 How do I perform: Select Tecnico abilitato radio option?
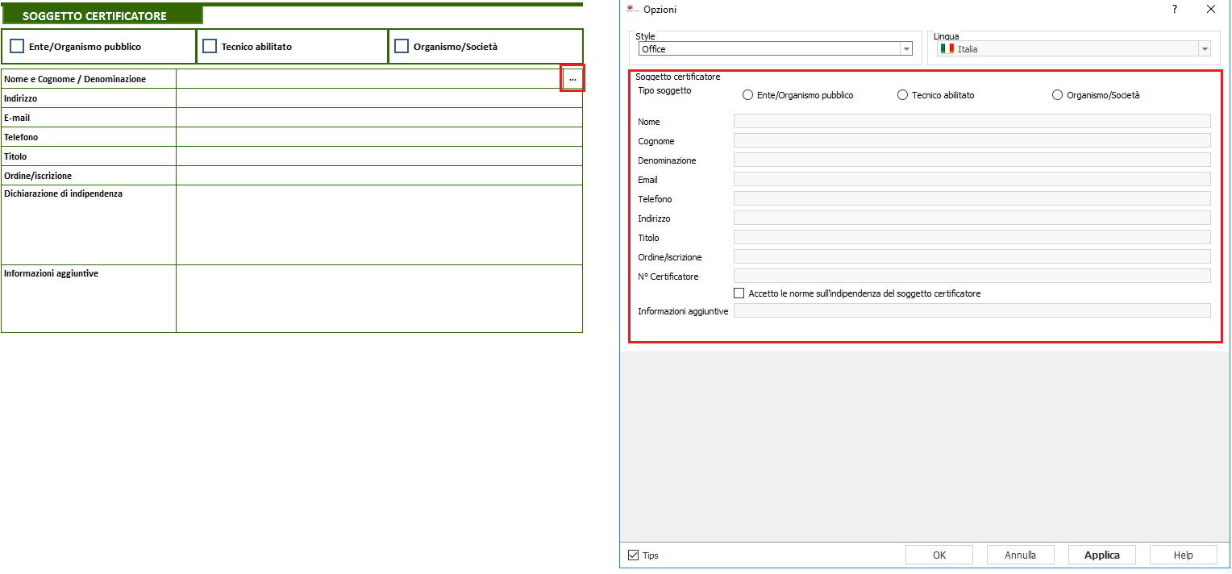pyautogui.click(x=903, y=95)
